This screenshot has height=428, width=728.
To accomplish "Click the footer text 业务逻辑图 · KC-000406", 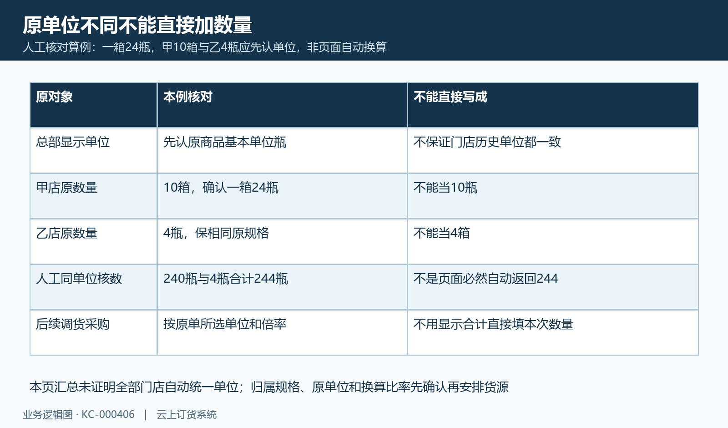I will 79,415.
